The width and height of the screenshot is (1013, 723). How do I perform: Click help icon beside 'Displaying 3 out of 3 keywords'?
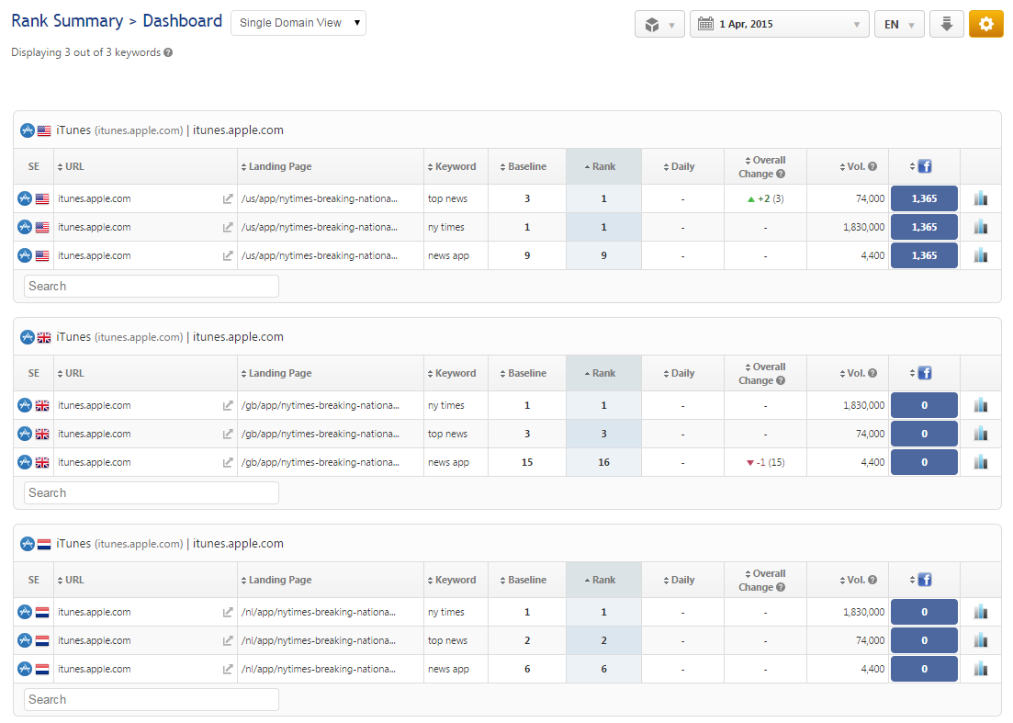coord(168,53)
